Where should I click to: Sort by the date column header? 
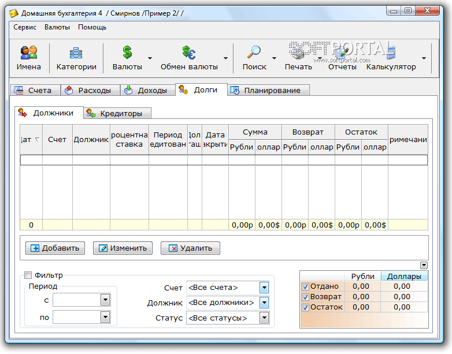coord(31,140)
